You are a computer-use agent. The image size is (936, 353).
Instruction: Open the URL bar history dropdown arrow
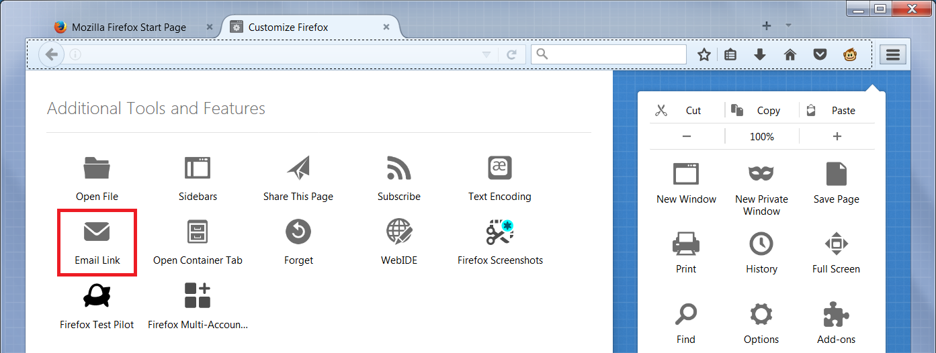pyautogui.click(x=486, y=55)
